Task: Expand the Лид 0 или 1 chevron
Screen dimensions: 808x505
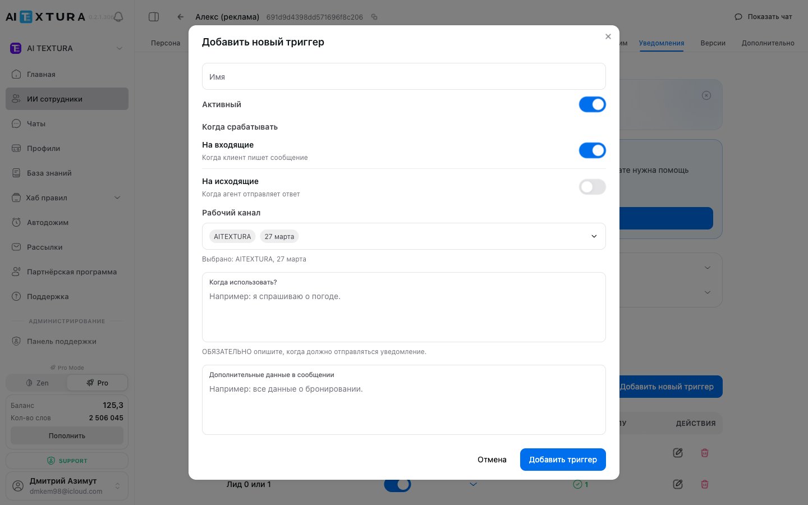Action: tap(473, 484)
